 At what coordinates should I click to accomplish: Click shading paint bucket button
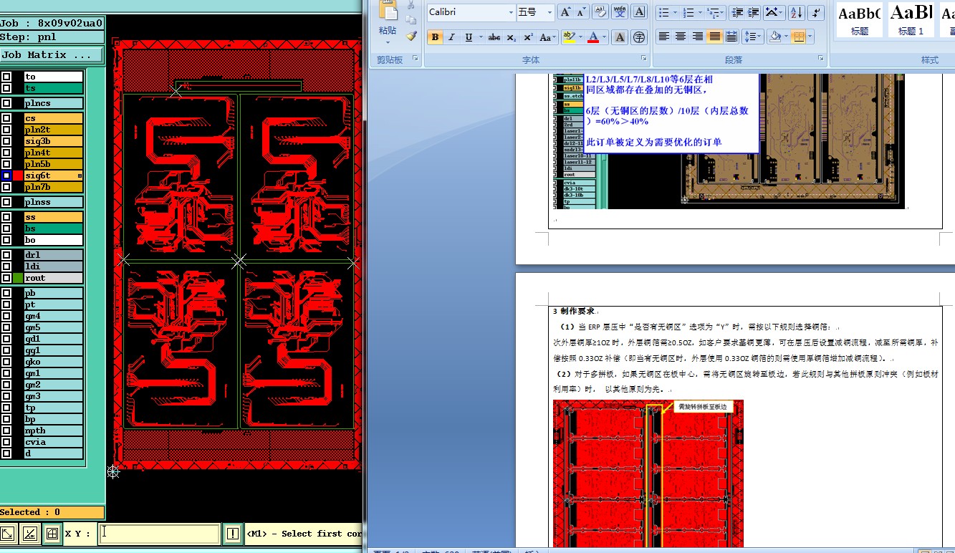774,37
